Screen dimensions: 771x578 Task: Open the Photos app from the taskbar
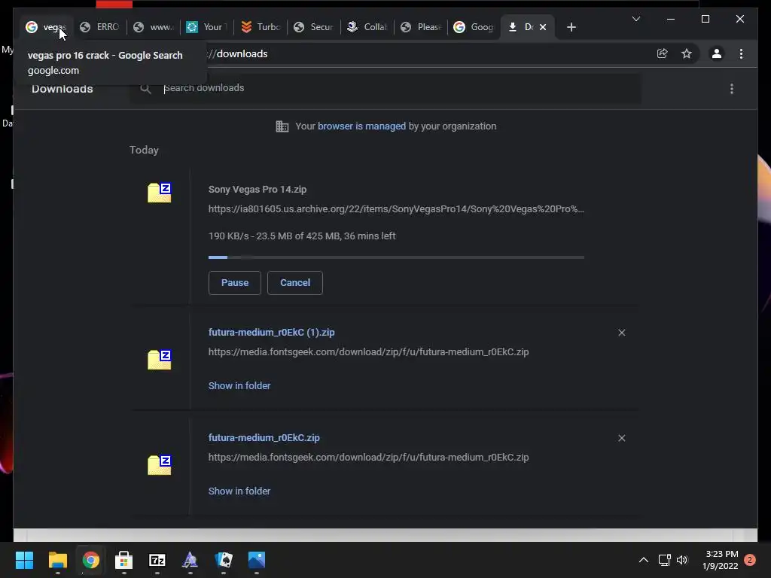pos(257,560)
